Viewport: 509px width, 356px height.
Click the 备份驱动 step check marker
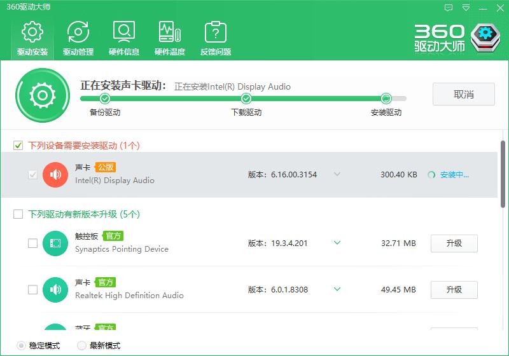tap(105, 99)
